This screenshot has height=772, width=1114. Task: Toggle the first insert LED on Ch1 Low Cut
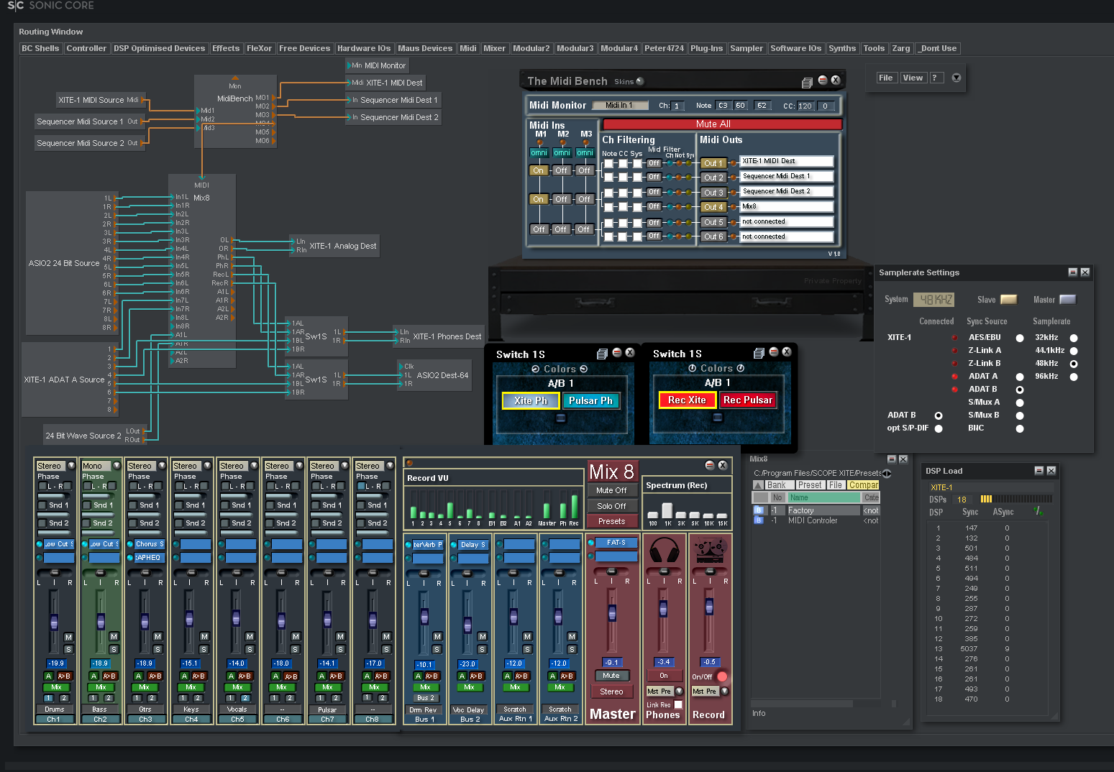(x=40, y=544)
